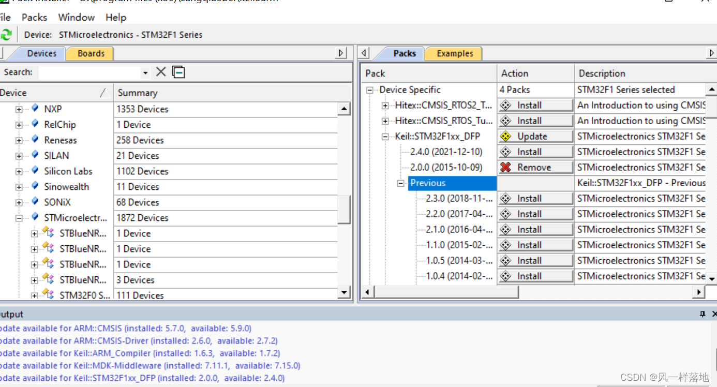Expand the Hitex::CMSIS_RTOS_Tu pack
717x387 pixels.
385,121
